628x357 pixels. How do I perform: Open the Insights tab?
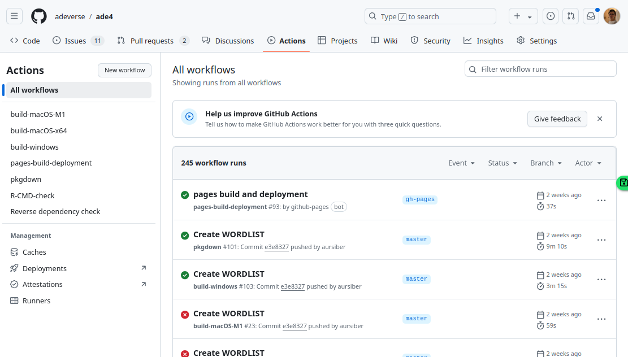click(483, 41)
